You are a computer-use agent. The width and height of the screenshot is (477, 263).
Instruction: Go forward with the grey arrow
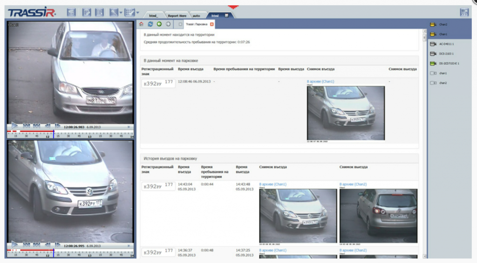click(168, 24)
